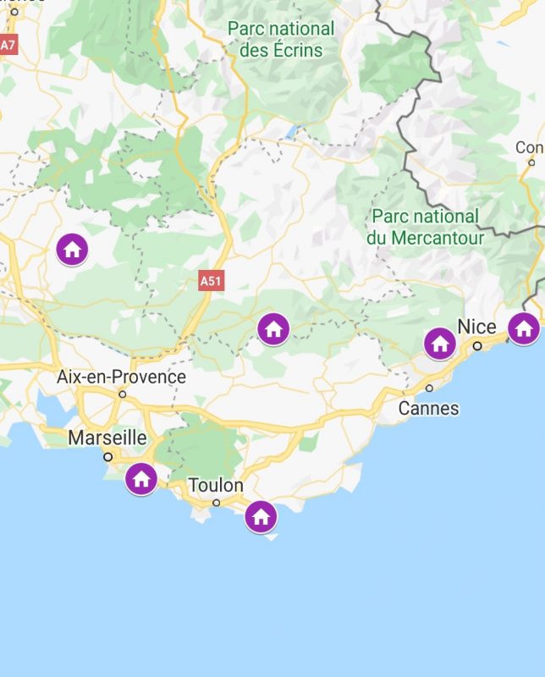The image size is (545, 677).
Task: Select the Parc national du Mercantour label
Action: pyautogui.click(x=426, y=227)
